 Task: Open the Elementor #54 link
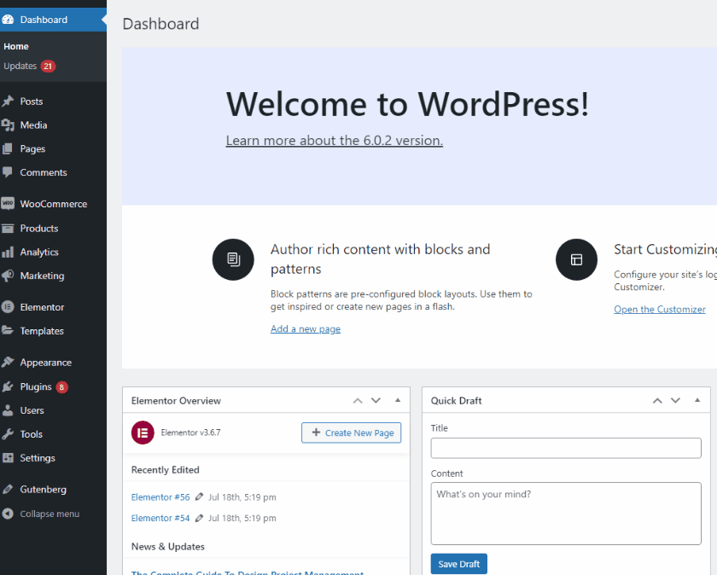pos(160,518)
